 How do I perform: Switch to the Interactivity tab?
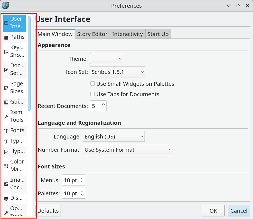click(x=127, y=34)
